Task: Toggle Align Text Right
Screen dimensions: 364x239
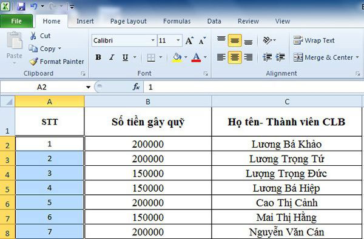Action: [x=248, y=57]
